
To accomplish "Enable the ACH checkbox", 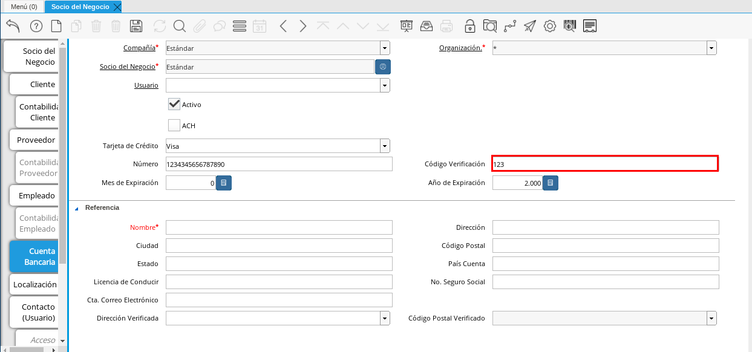I will tap(174, 126).
